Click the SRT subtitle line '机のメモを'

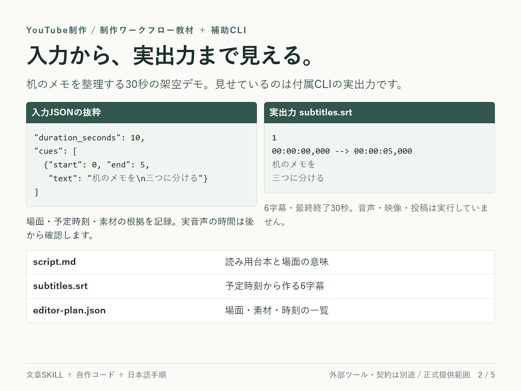coord(293,165)
